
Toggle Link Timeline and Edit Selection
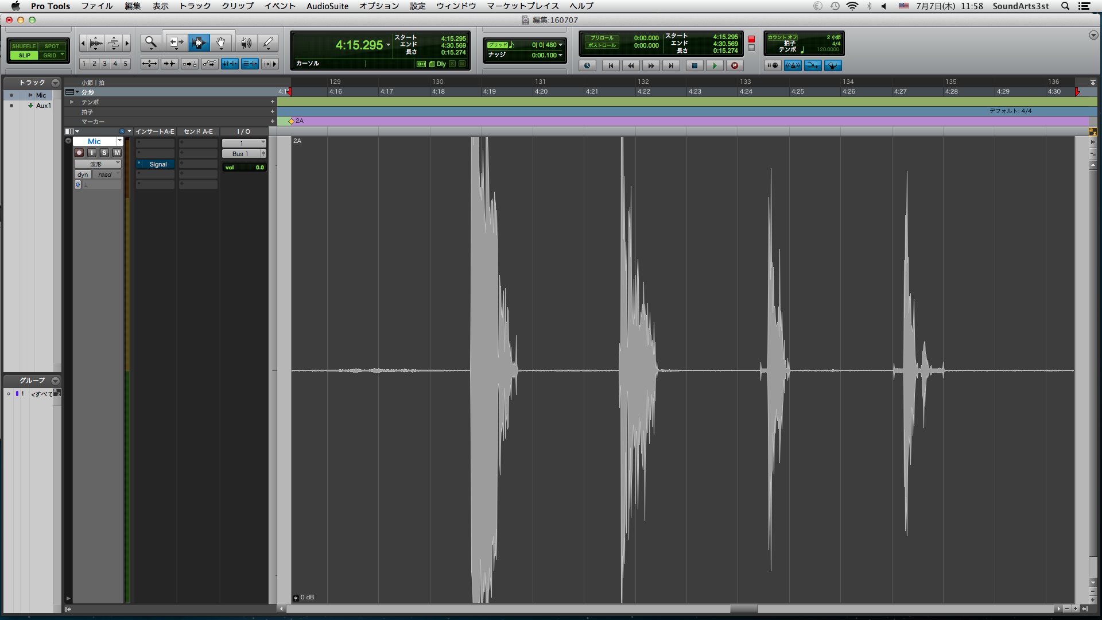tap(230, 64)
